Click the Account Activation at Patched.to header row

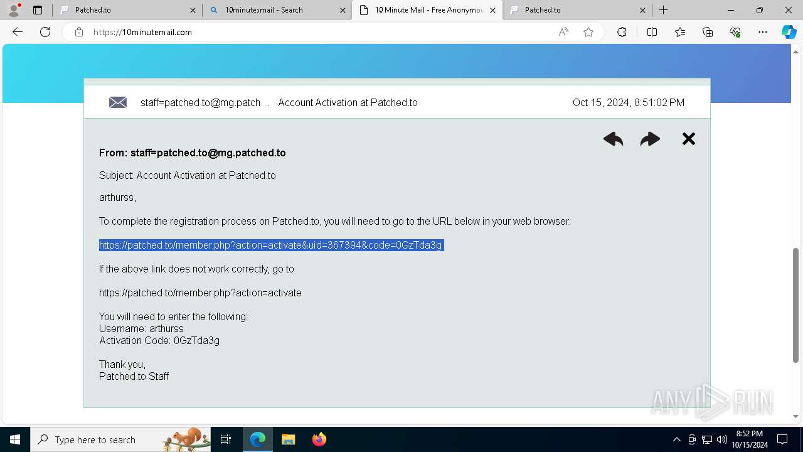[397, 102]
